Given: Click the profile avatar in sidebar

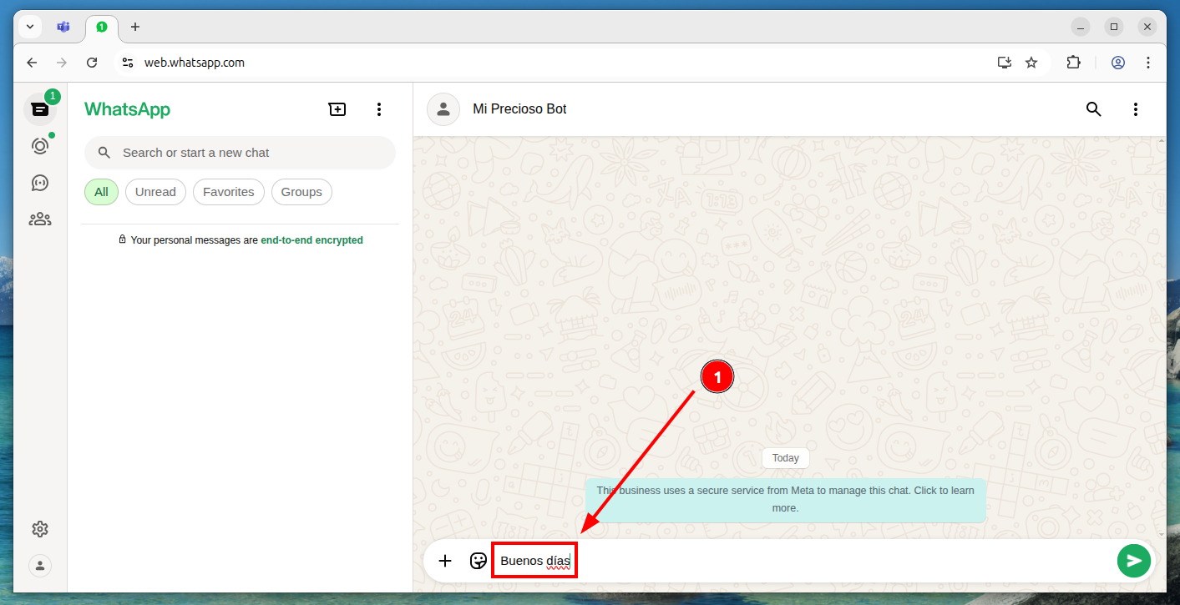Looking at the screenshot, I should pyautogui.click(x=39, y=566).
